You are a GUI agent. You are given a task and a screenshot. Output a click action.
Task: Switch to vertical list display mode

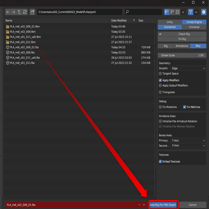[167, 12]
